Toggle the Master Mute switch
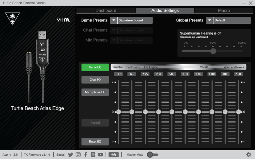The width and height of the screenshot is (255, 159). 152,155
